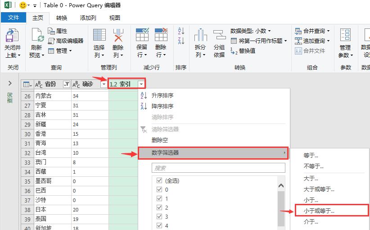Switch to the 转换 ribbon tab

(x=62, y=18)
